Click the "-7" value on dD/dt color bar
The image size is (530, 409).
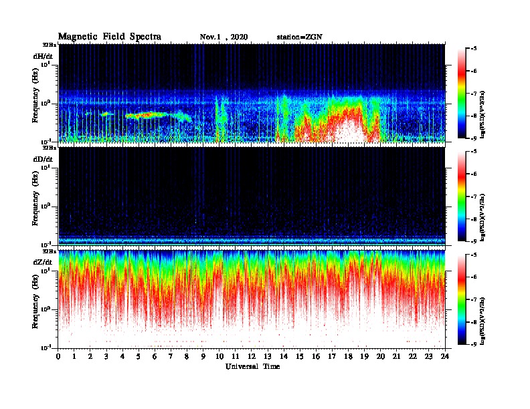(x=474, y=196)
